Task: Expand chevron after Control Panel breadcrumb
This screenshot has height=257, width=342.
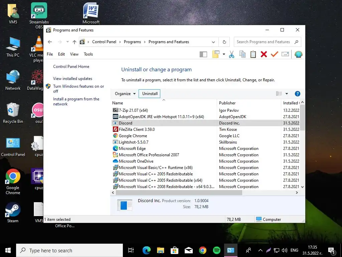Action: (x=120, y=42)
